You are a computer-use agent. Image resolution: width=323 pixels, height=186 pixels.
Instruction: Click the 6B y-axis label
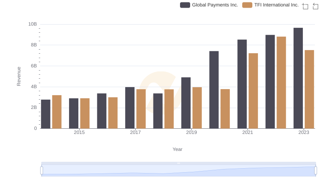(x=34, y=66)
